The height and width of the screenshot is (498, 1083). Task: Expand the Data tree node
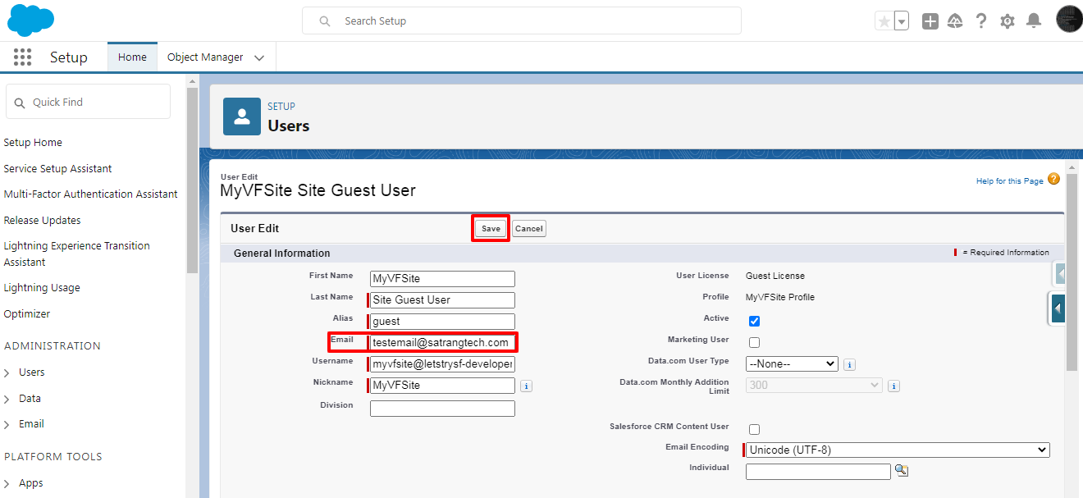click(x=7, y=399)
